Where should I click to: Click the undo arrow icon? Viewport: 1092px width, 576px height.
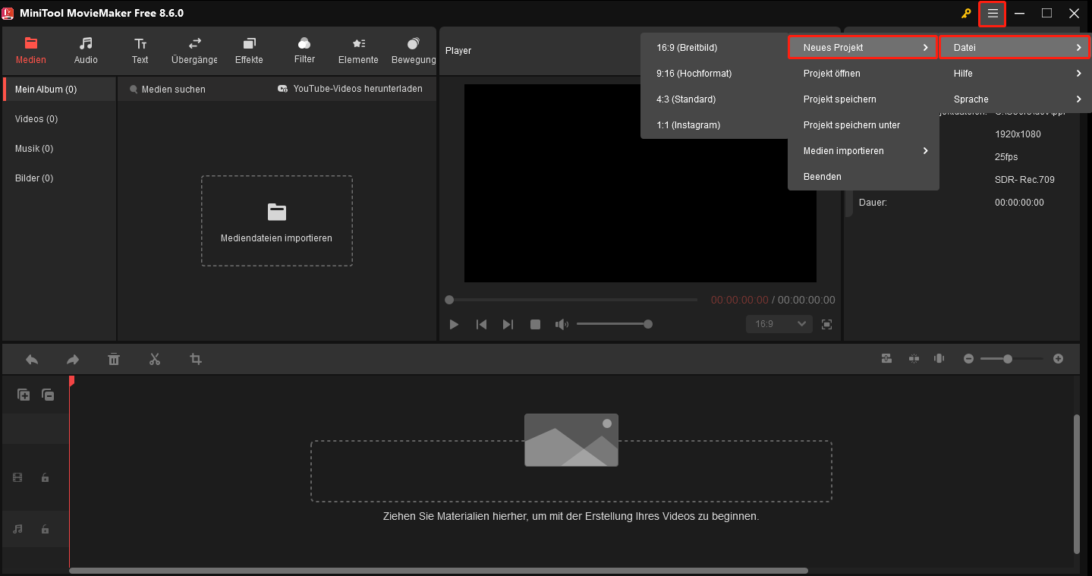(31, 358)
